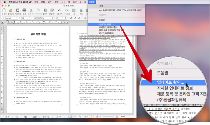Apply underline with the underlined A icon
Screen dimensions: 210x125
coord(79,18)
